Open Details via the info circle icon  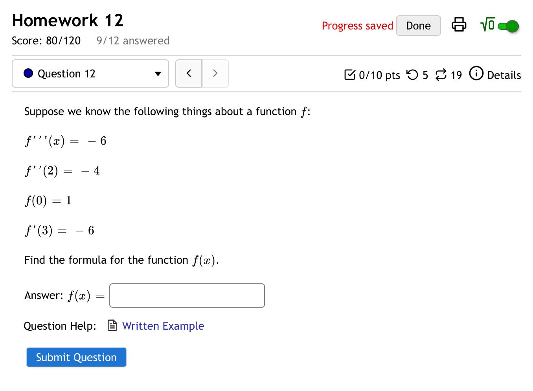(476, 73)
